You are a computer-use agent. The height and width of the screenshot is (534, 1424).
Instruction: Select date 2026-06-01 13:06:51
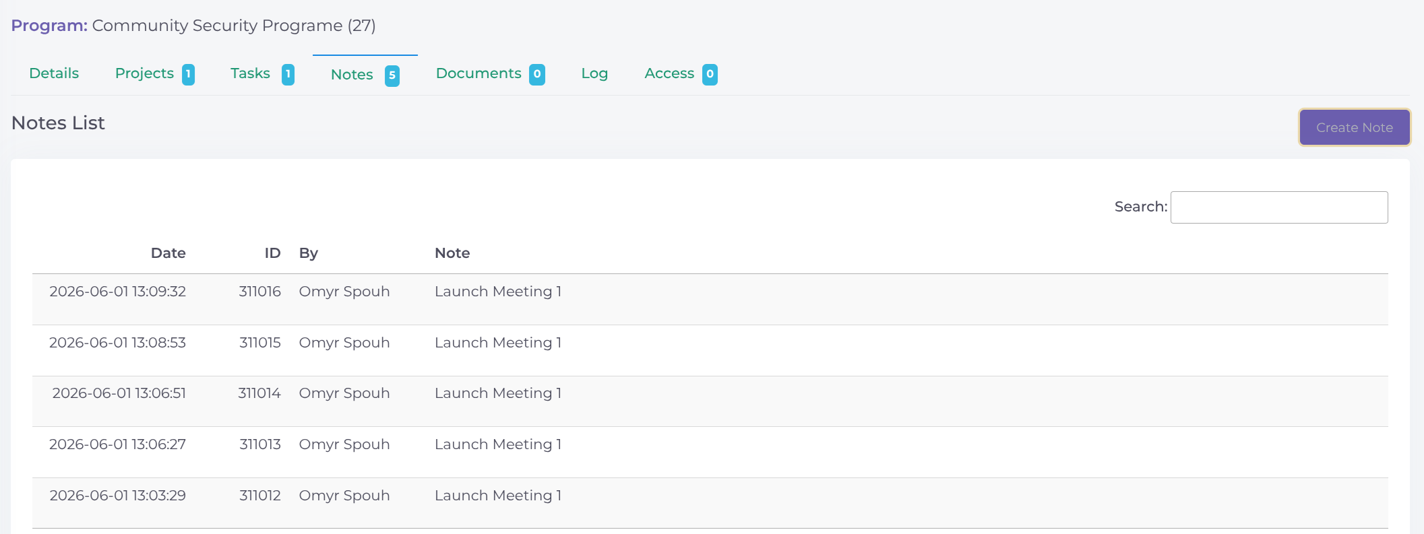(119, 393)
